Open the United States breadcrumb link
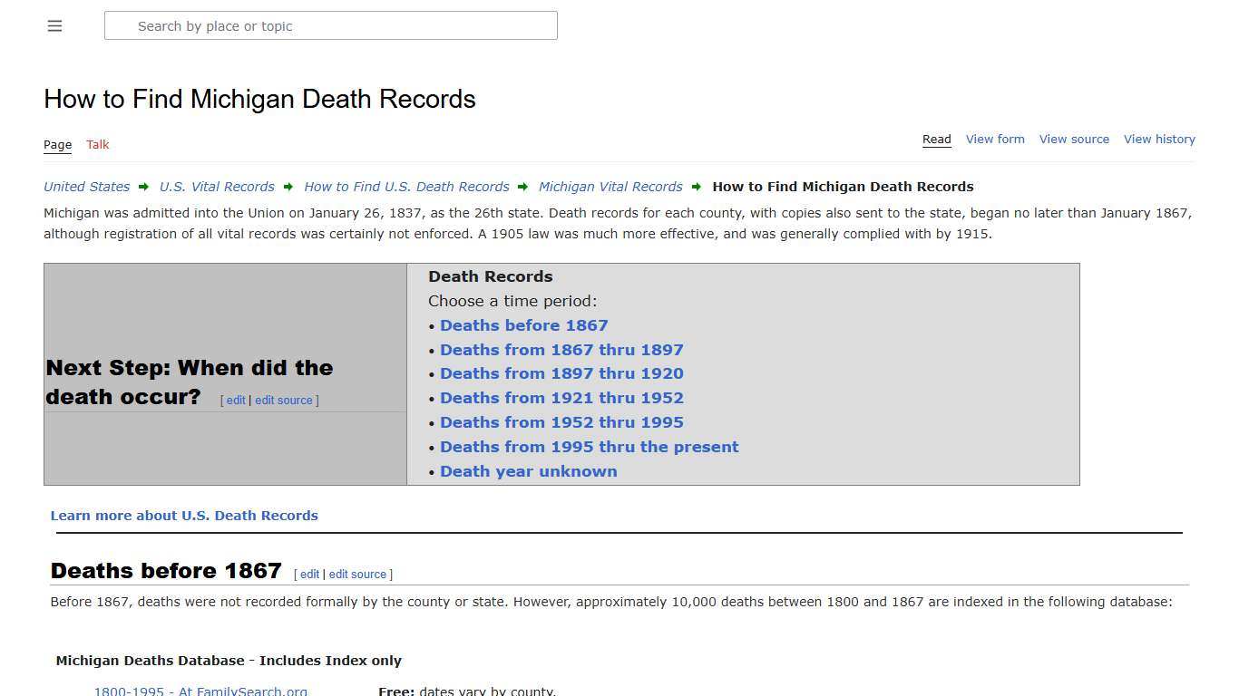This screenshot has width=1239, height=696. point(86,187)
